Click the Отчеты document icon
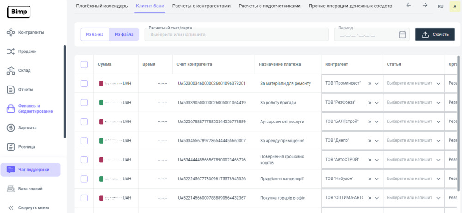 click(x=11, y=89)
